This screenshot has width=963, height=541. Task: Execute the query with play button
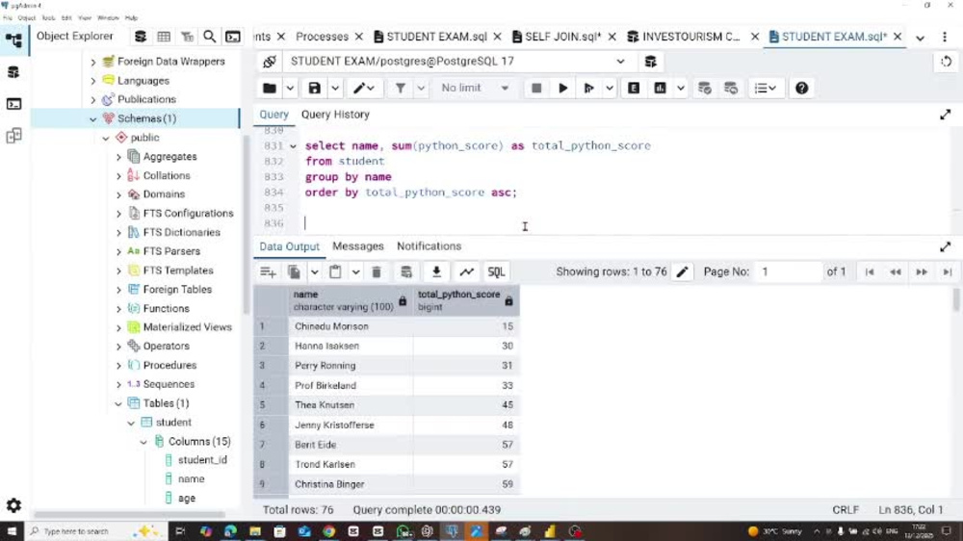[562, 89]
